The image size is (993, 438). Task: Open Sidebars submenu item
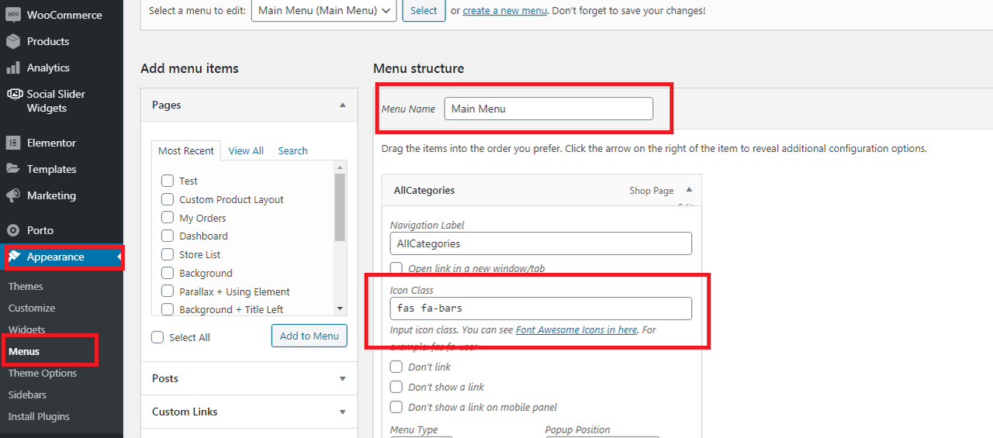[27, 395]
